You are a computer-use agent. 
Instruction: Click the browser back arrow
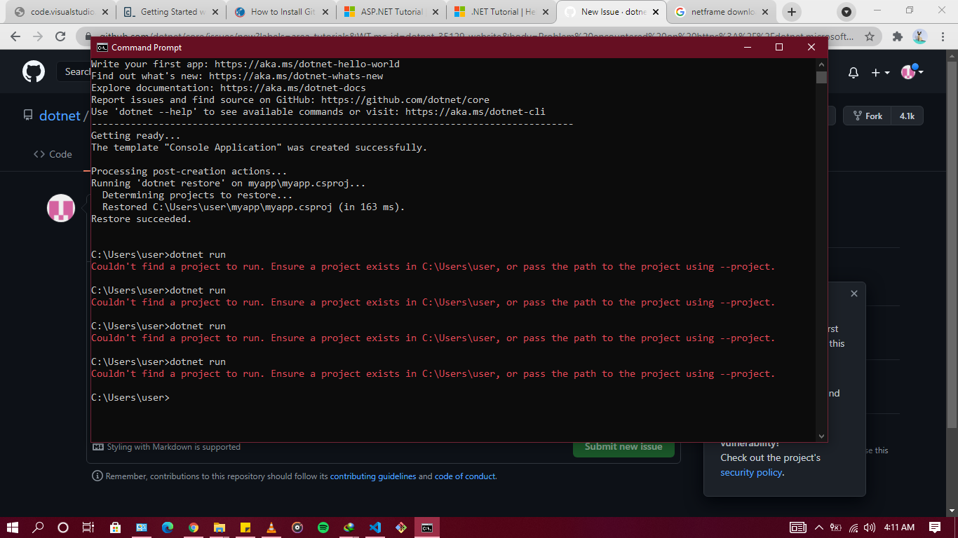point(15,35)
